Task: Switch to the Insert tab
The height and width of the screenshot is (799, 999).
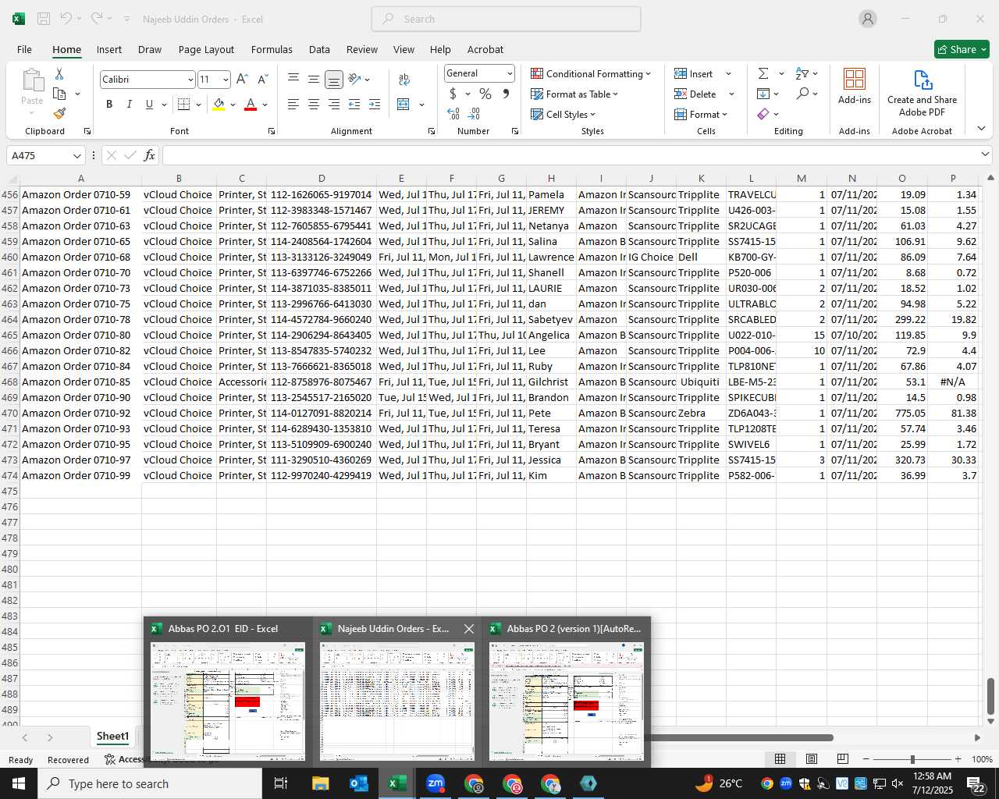Action: [109, 49]
